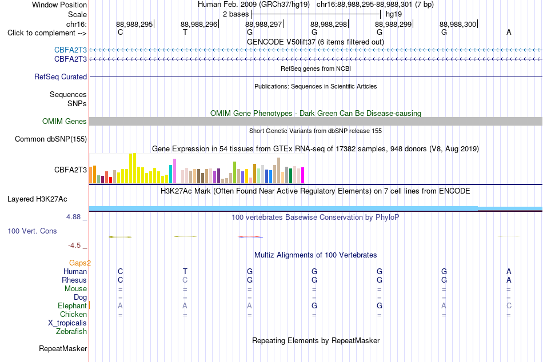Click the 'RefSeq genes from NCBI' title
This screenshot has height=362, width=543.
(x=316, y=69)
